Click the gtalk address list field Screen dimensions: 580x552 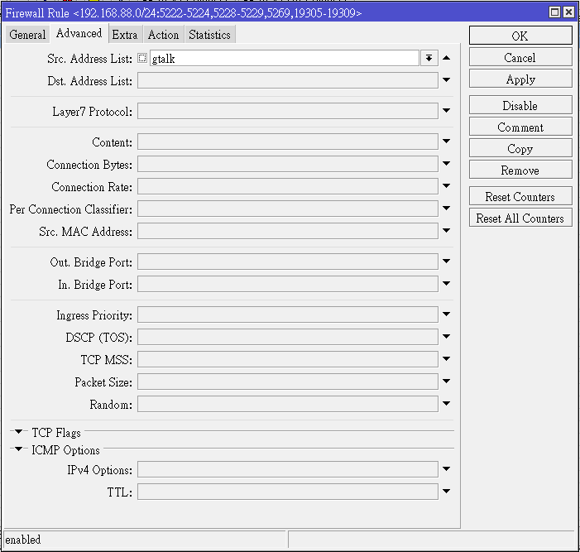[x=284, y=58]
